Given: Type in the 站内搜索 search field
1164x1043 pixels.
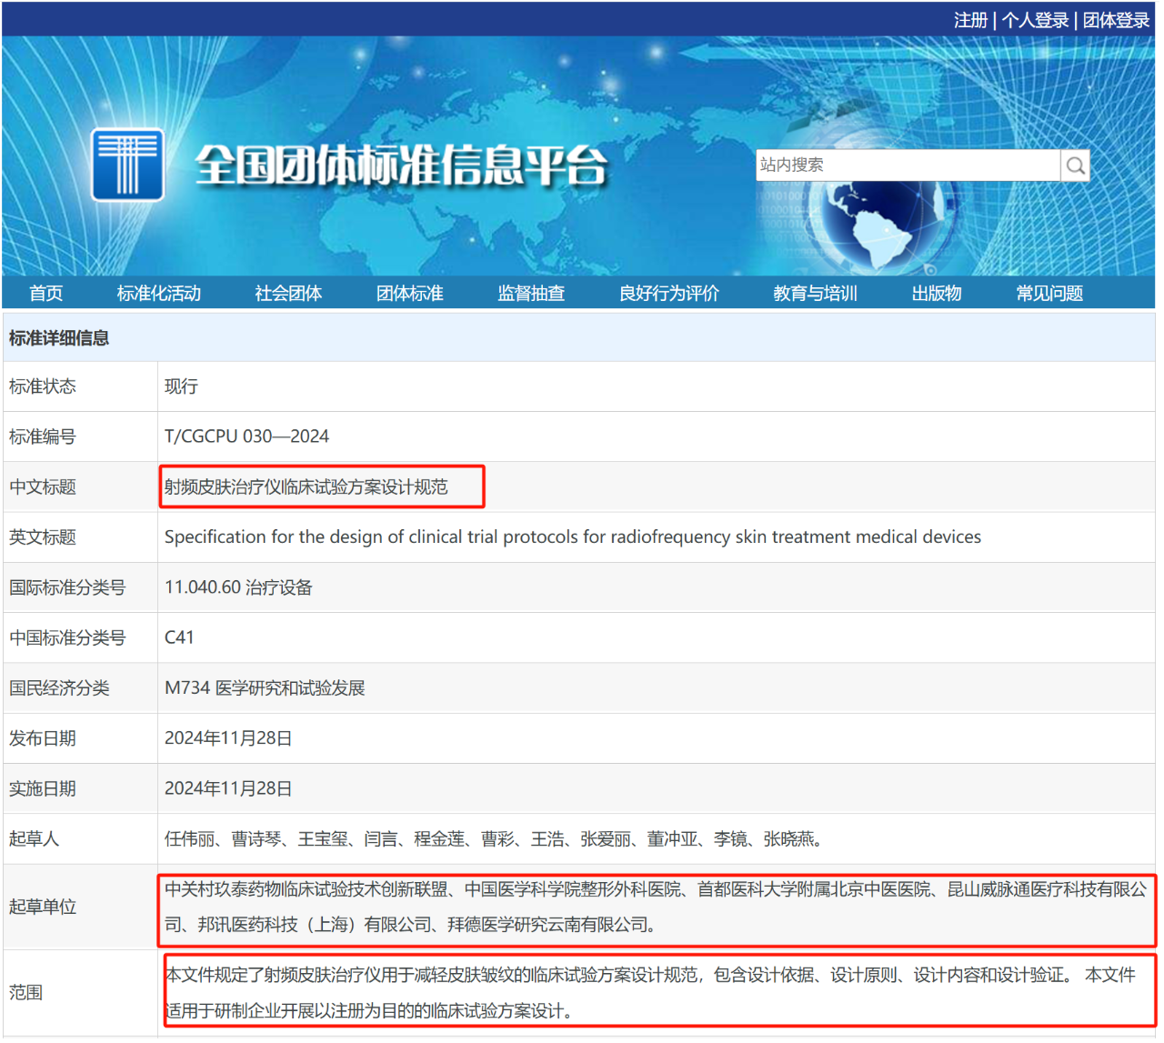Looking at the screenshot, I should click(x=907, y=165).
